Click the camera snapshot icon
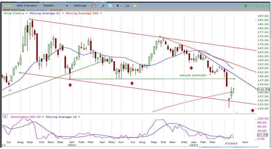This screenshot has width=271, height=149. (127, 6)
